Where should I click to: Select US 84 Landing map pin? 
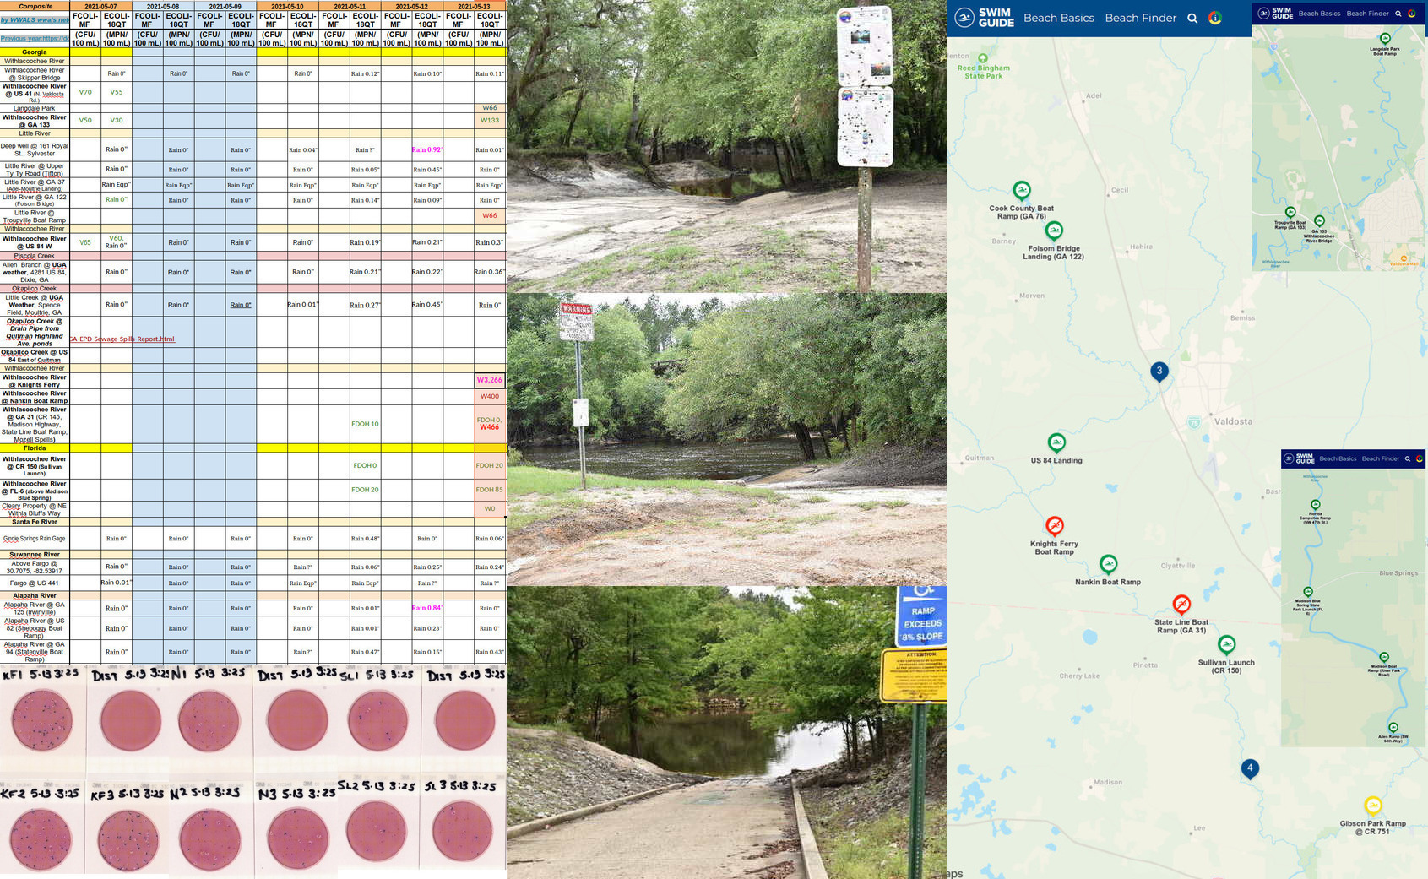pyautogui.click(x=1056, y=443)
